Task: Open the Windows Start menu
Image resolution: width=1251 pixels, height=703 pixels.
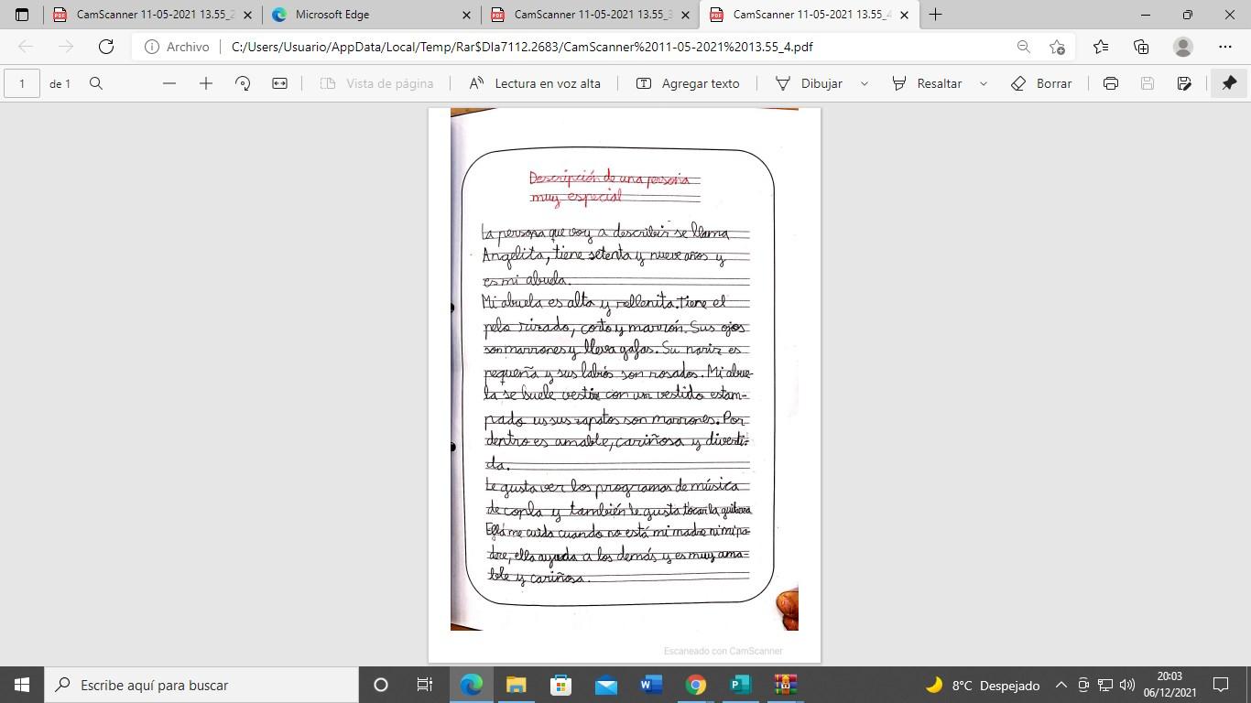Action: 22,685
